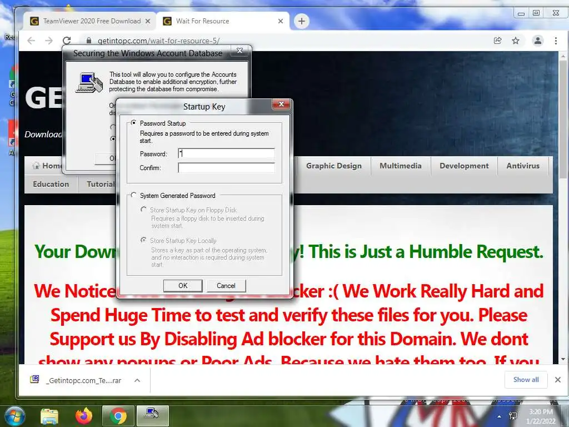Open the Windows Start menu
Viewport: 569px width, 427px height.
click(x=14, y=416)
